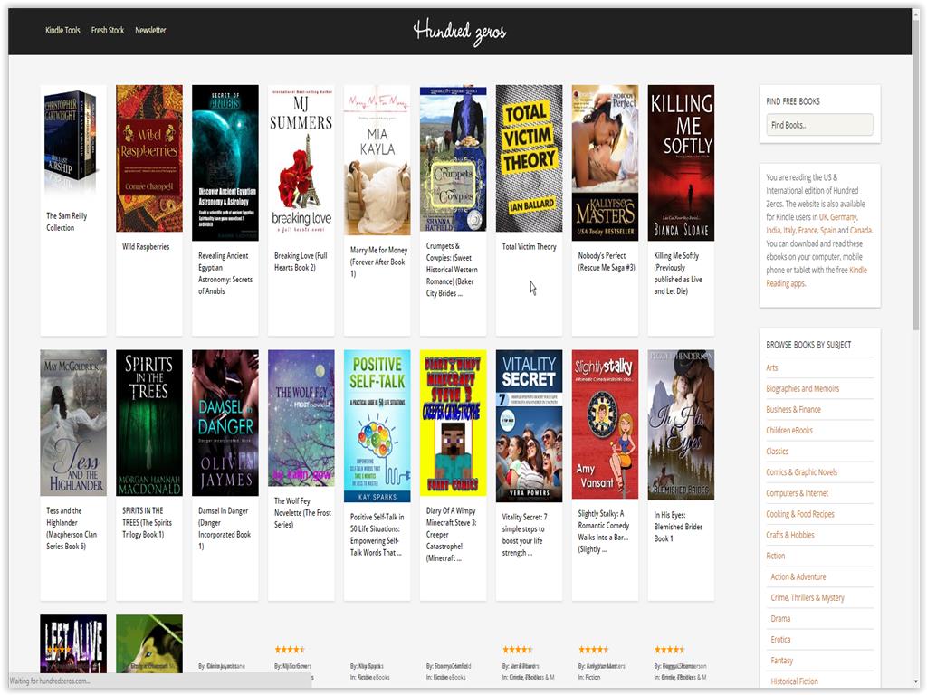
Task: Browse Computers & Internet subject
Action: [x=798, y=493]
